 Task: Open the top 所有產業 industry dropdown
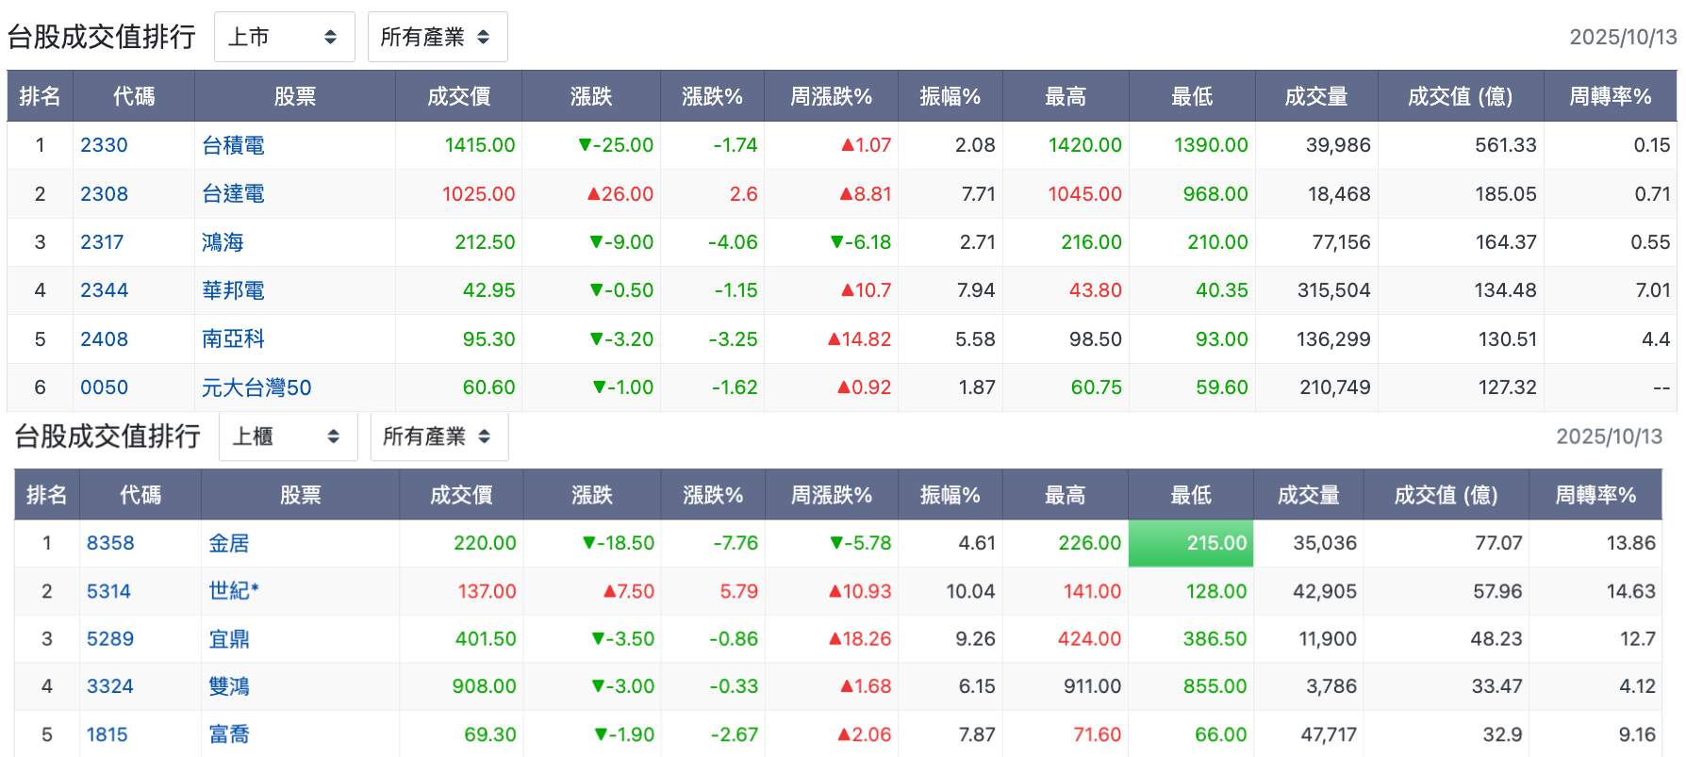(x=438, y=37)
